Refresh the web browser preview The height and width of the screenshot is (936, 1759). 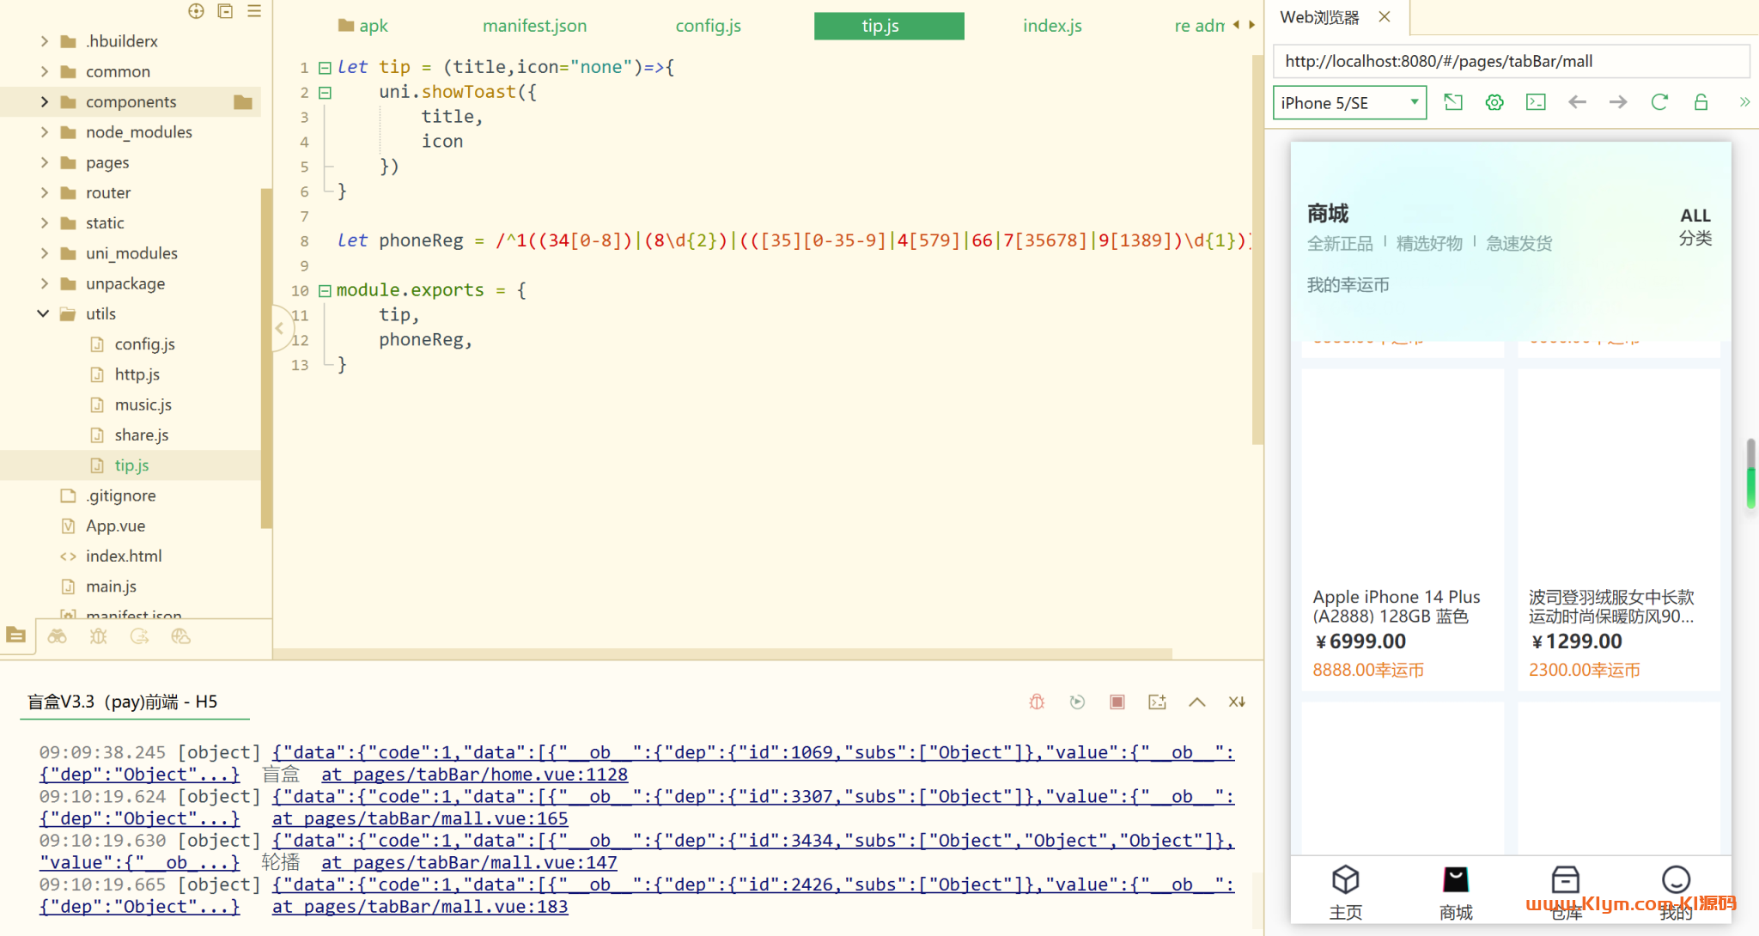pos(1659,102)
